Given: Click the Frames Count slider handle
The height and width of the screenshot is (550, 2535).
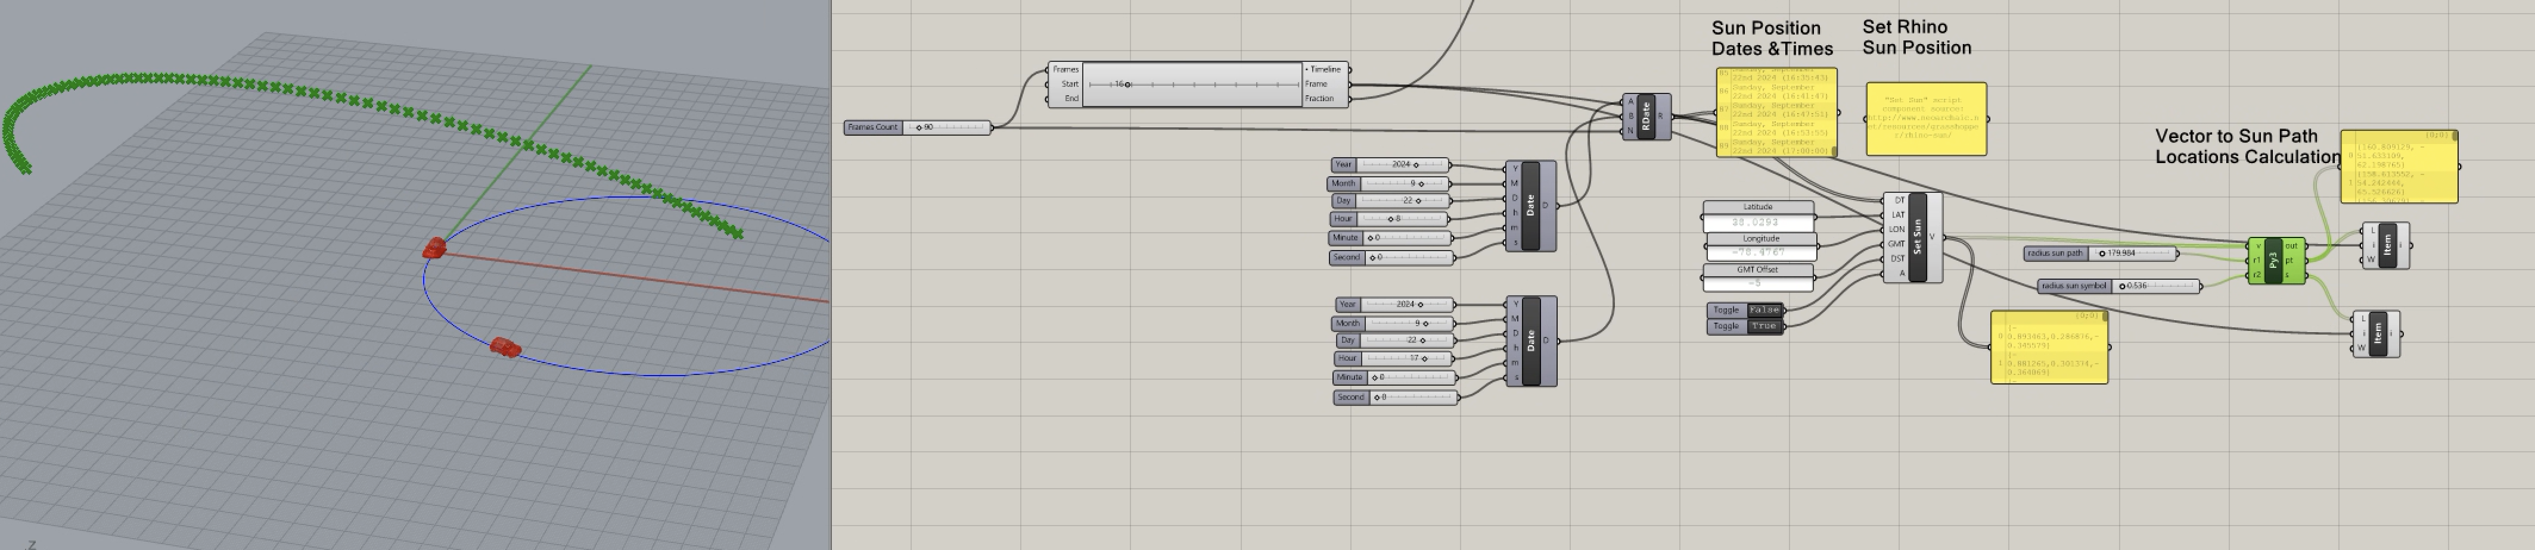Looking at the screenshot, I should [919, 127].
